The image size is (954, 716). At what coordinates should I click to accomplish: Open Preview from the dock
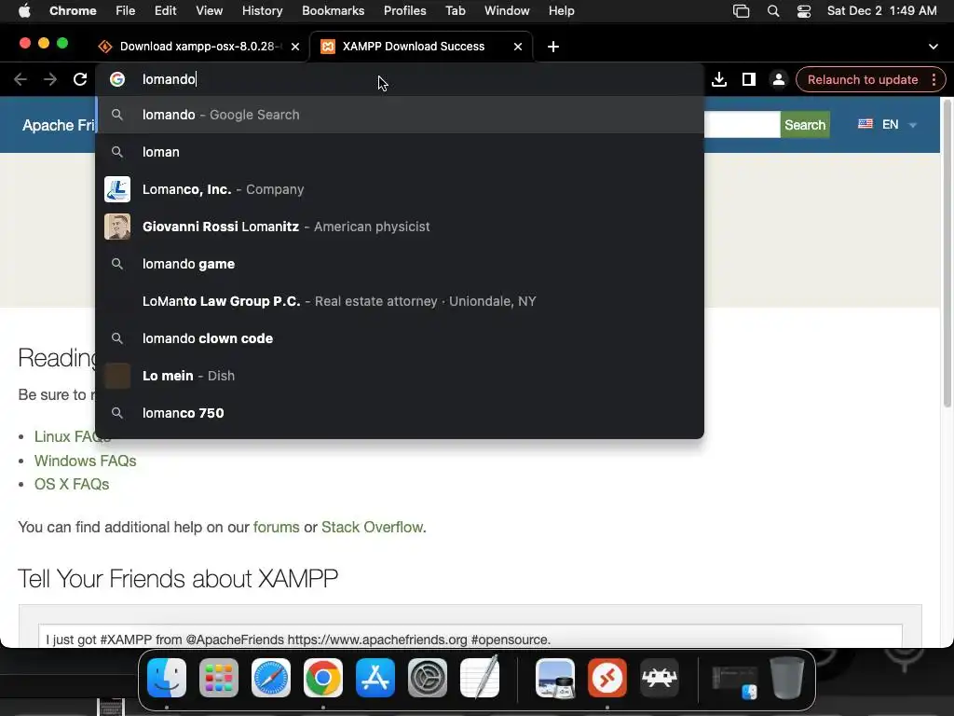tap(555, 678)
